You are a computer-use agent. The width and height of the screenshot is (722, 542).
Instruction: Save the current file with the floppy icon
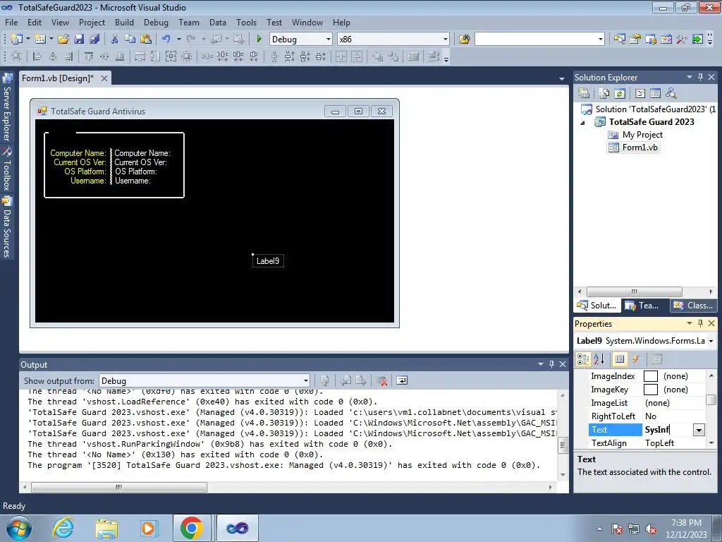pyautogui.click(x=79, y=40)
